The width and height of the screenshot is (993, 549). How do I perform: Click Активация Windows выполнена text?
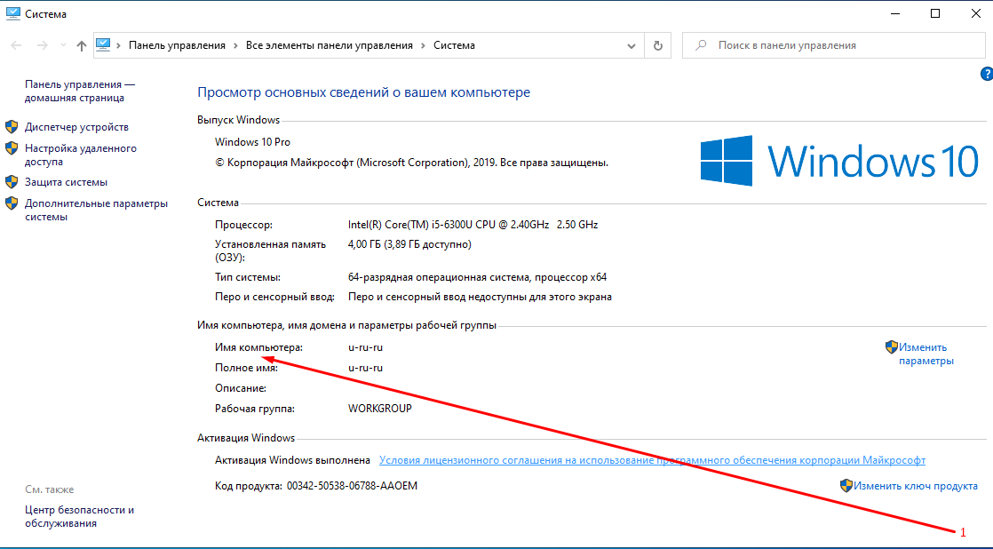click(292, 460)
